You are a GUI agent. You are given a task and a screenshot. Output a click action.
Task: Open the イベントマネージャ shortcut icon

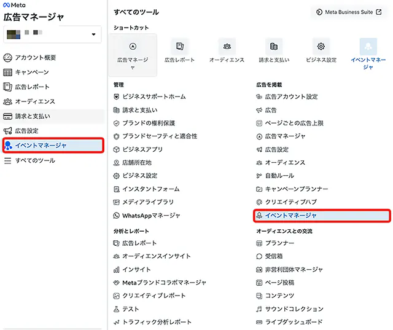coord(368,46)
